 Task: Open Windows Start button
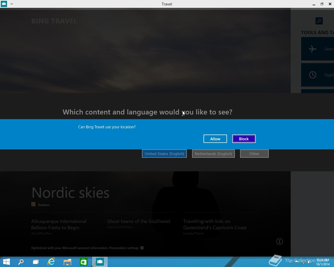[6, 262]
